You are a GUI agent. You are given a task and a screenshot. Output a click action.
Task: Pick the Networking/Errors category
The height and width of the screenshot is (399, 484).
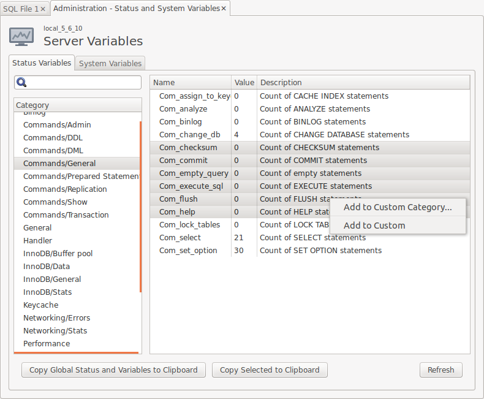[x=56, y=318]
